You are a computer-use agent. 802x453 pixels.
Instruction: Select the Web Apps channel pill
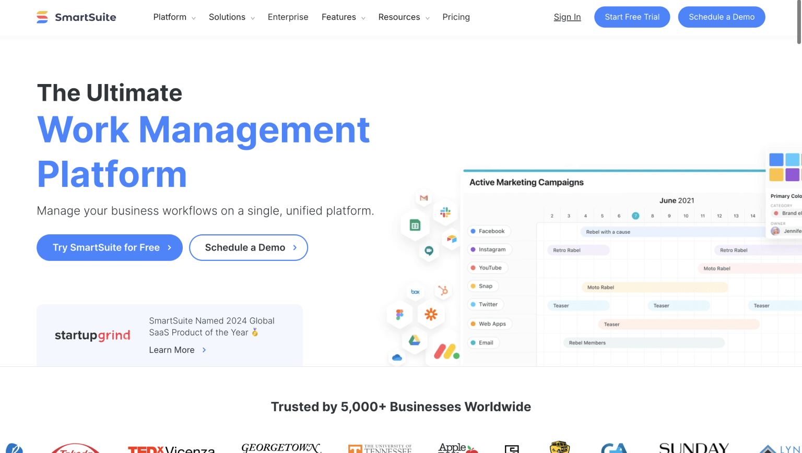pos(489,324)
